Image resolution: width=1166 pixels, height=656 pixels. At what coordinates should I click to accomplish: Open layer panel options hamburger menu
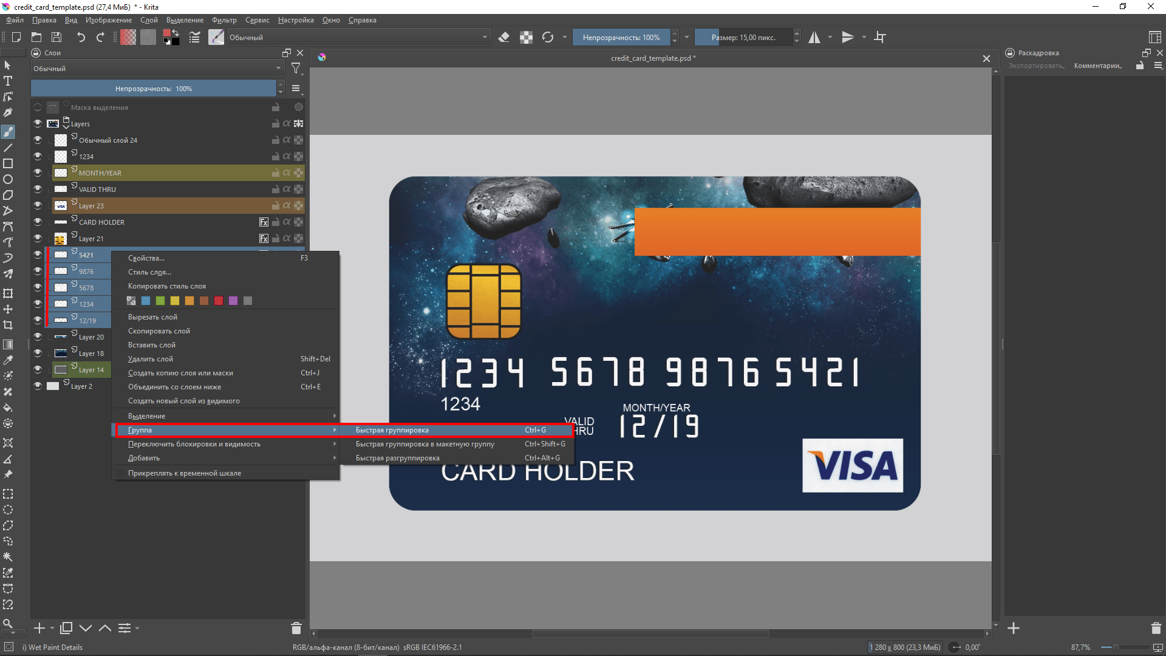(x=296, y=89)
